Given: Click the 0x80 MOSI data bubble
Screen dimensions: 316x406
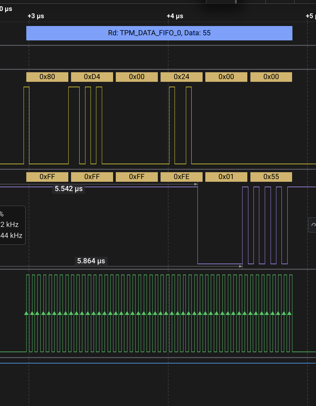Looking at the screenshot, I should pyautogui.click(x=47, y=77).
